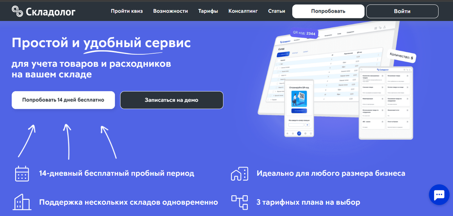Screen dimensions: 453x216
Task: Click the house and building business icon
Action: pos(239,173)
